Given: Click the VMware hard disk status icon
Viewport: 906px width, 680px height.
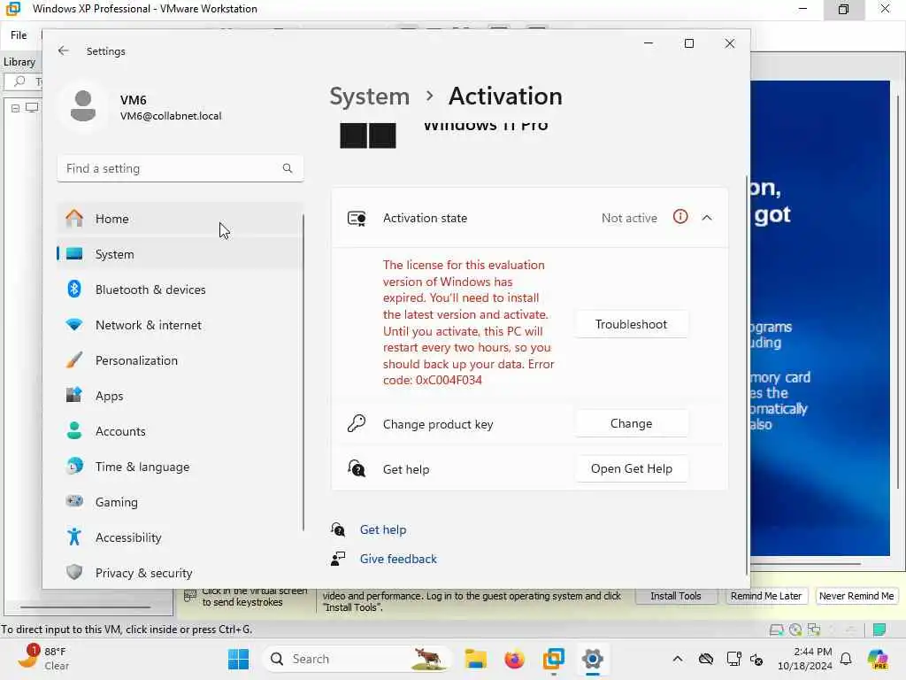Looking at the screenshot, I should point(777,630).
